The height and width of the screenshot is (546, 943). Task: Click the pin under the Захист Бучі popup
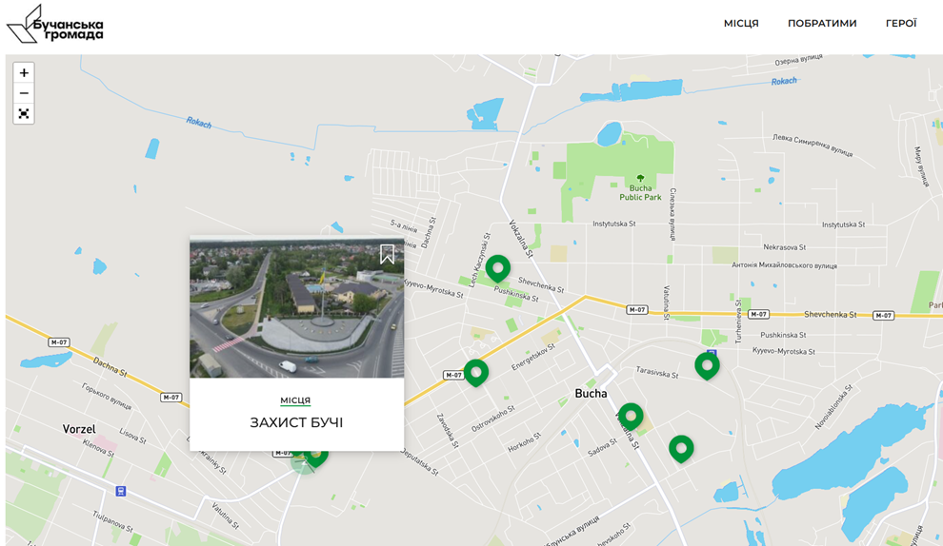[x=315, y=458]
